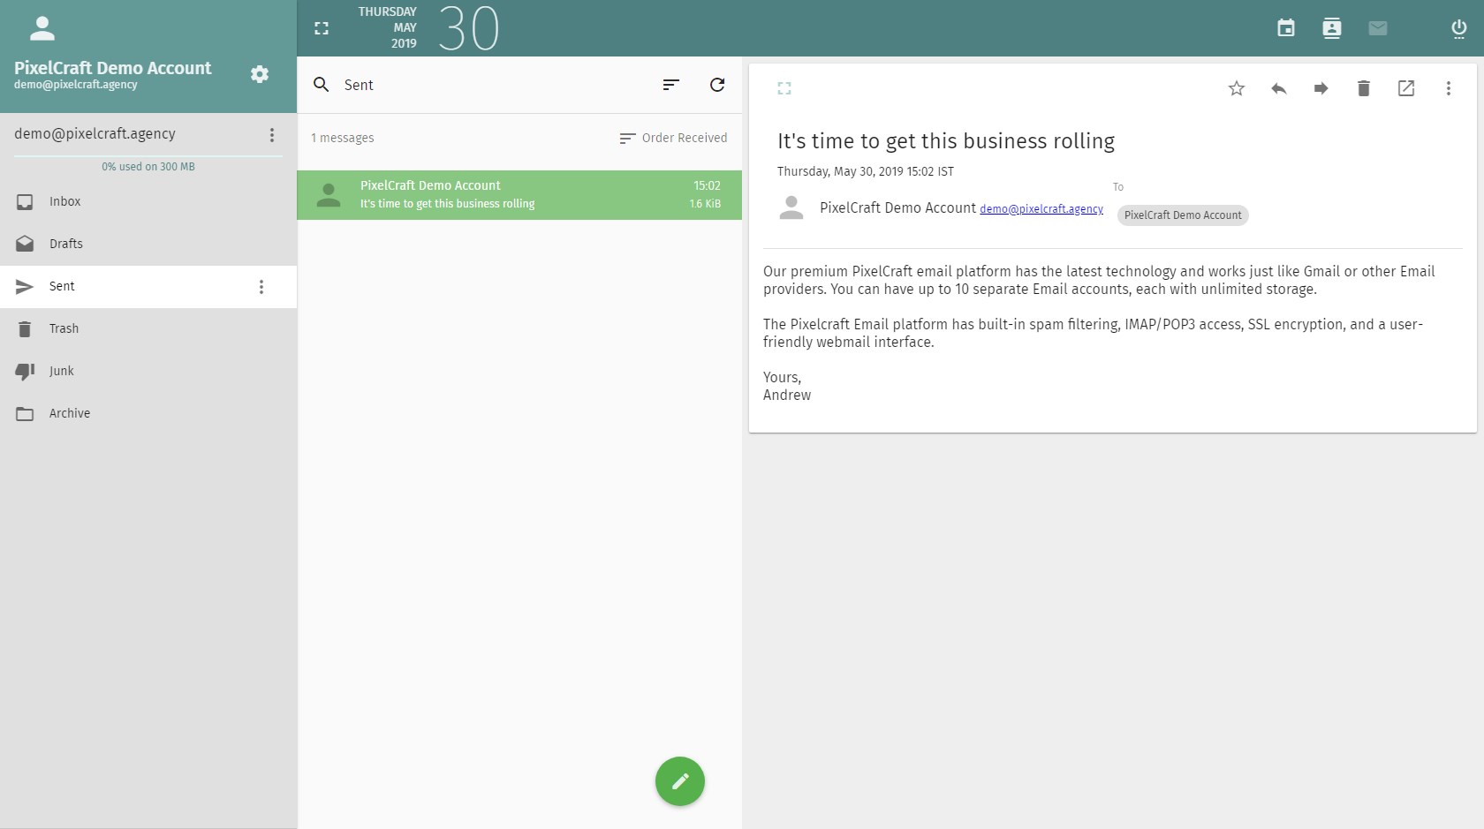The image size is (1484, 829).
Task: Forward the message with arrow icon
Action: tap(1321, 88)
